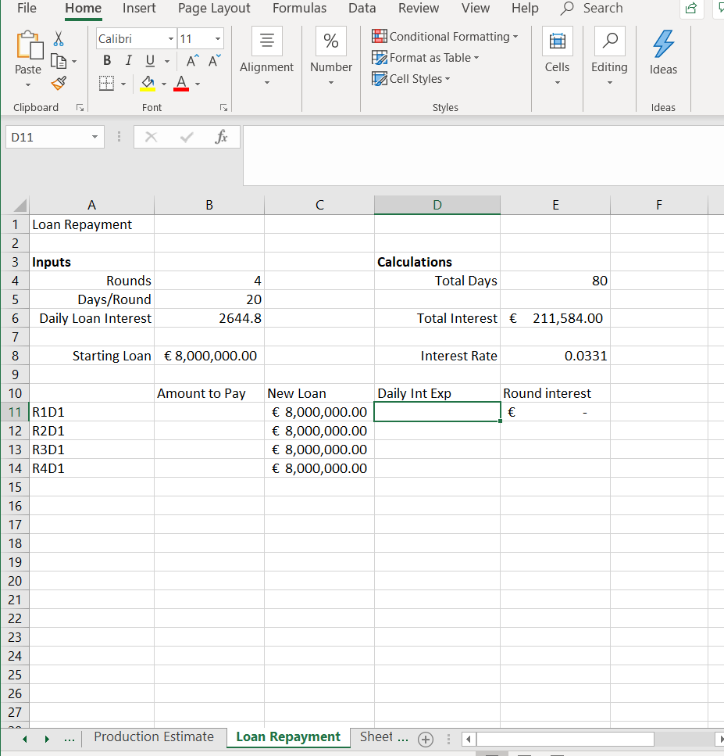Apply Italic formatting
The width and height of the screenshot is (724, 756).
coord(127,60)
